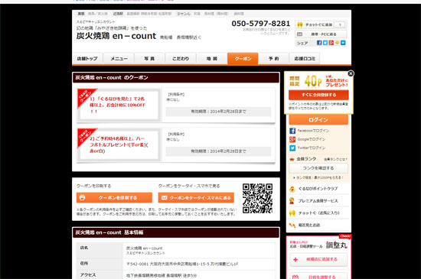Viewport: 421px width, 279px height.
Task: Click the 最近見たお店 footprints icon
Action: [x=292, y=225]
